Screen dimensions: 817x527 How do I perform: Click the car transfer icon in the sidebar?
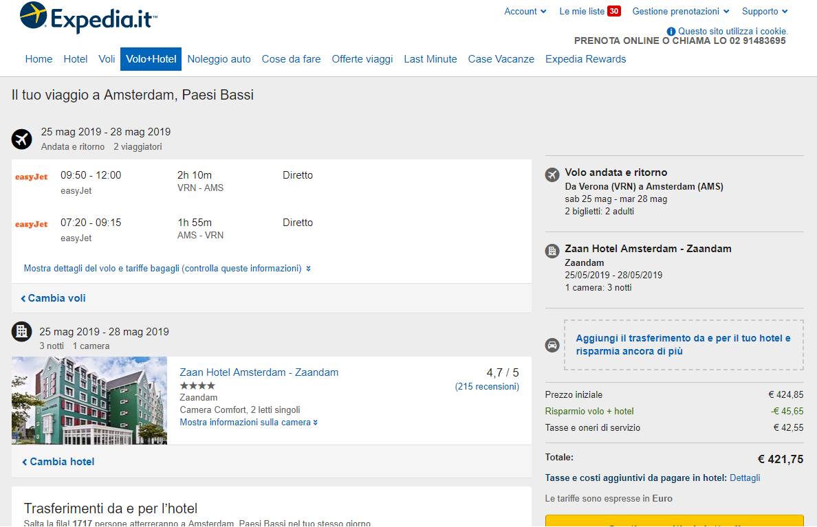tap(552, 345)
